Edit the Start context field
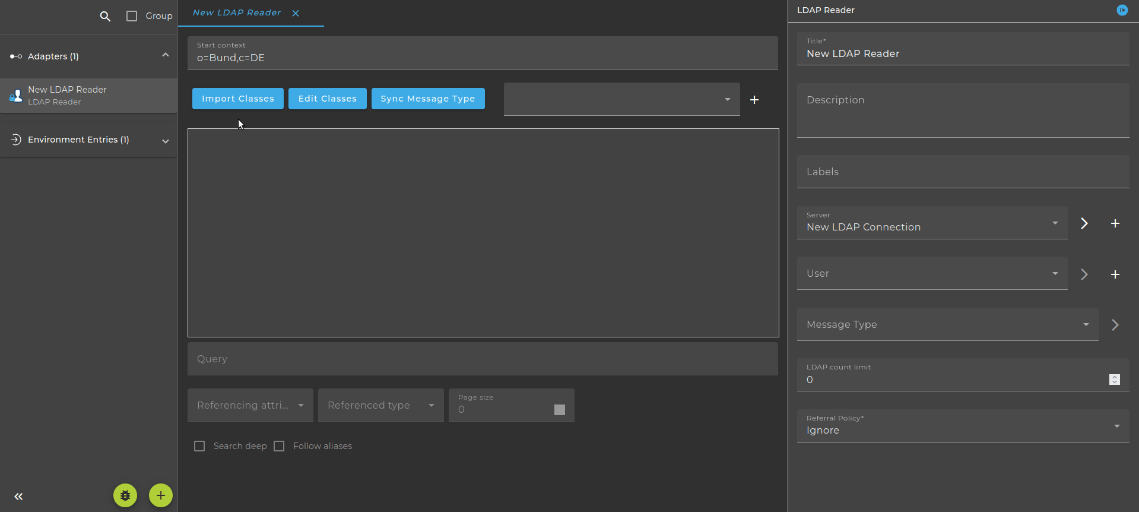1139x512 pixels. pyautogui.click(x=483, y=53)
